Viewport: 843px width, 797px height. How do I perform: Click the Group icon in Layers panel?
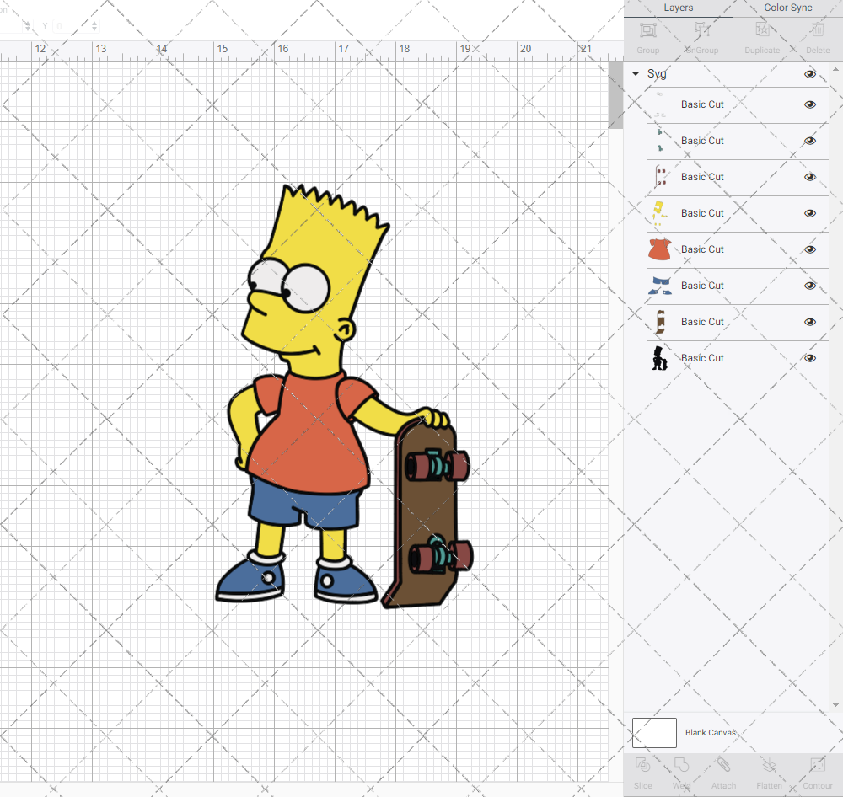tap(647, 30)
